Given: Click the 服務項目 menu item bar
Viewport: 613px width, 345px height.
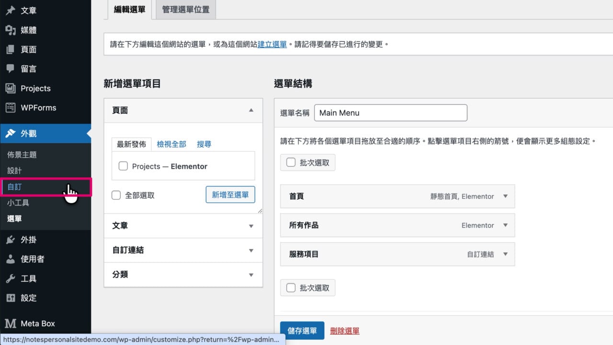Looking at the screenshot, I should [x=397, y=254].
